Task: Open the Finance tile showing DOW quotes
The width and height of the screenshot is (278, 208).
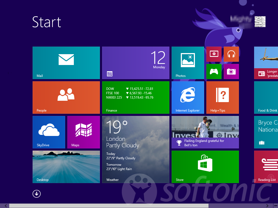Action: pos(135,97)
